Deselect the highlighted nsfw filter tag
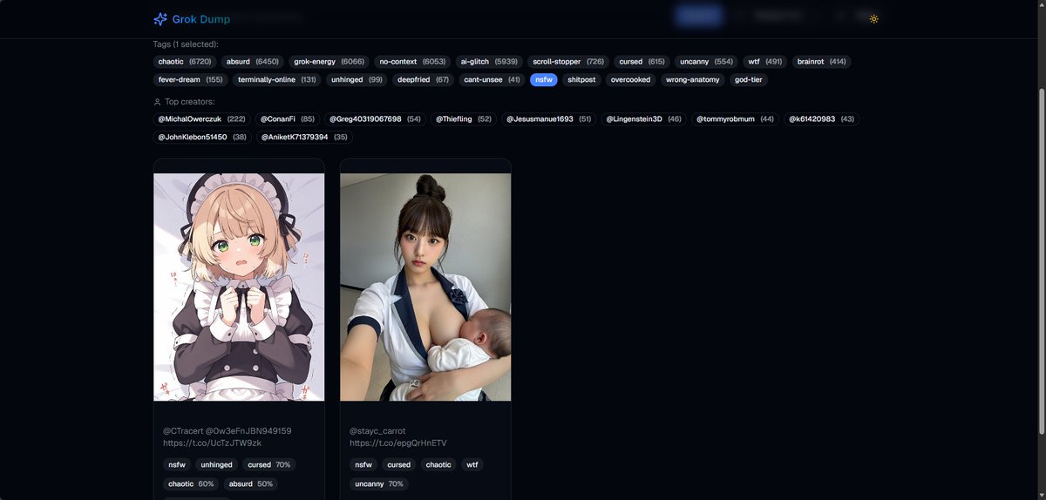Image resolution: width=1046 pixels, height=500 pixels. (544, 79)
